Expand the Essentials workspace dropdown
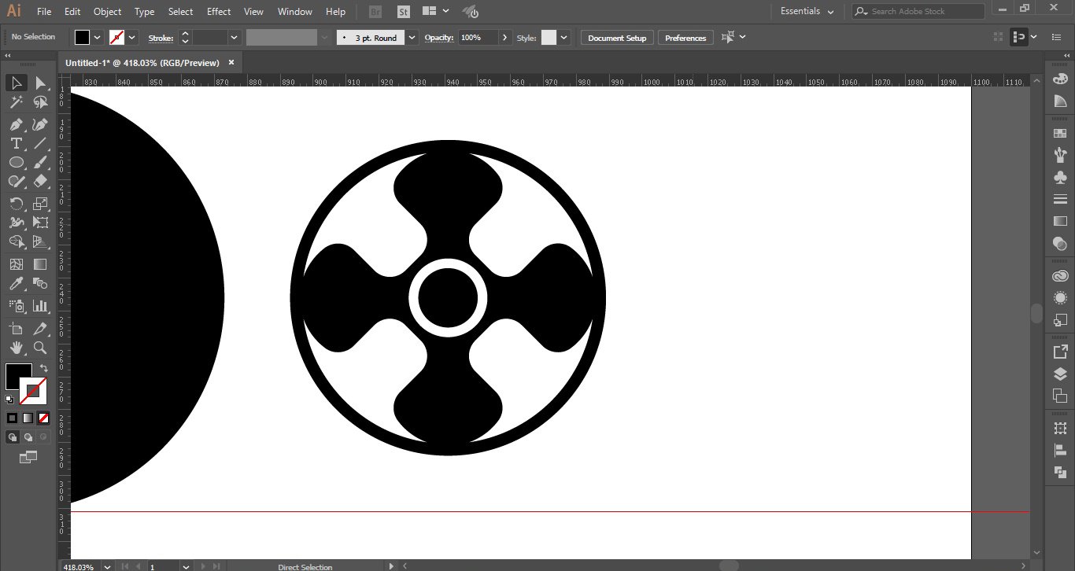The width and height of the screenshot is (1075, 571). [829, 12]
